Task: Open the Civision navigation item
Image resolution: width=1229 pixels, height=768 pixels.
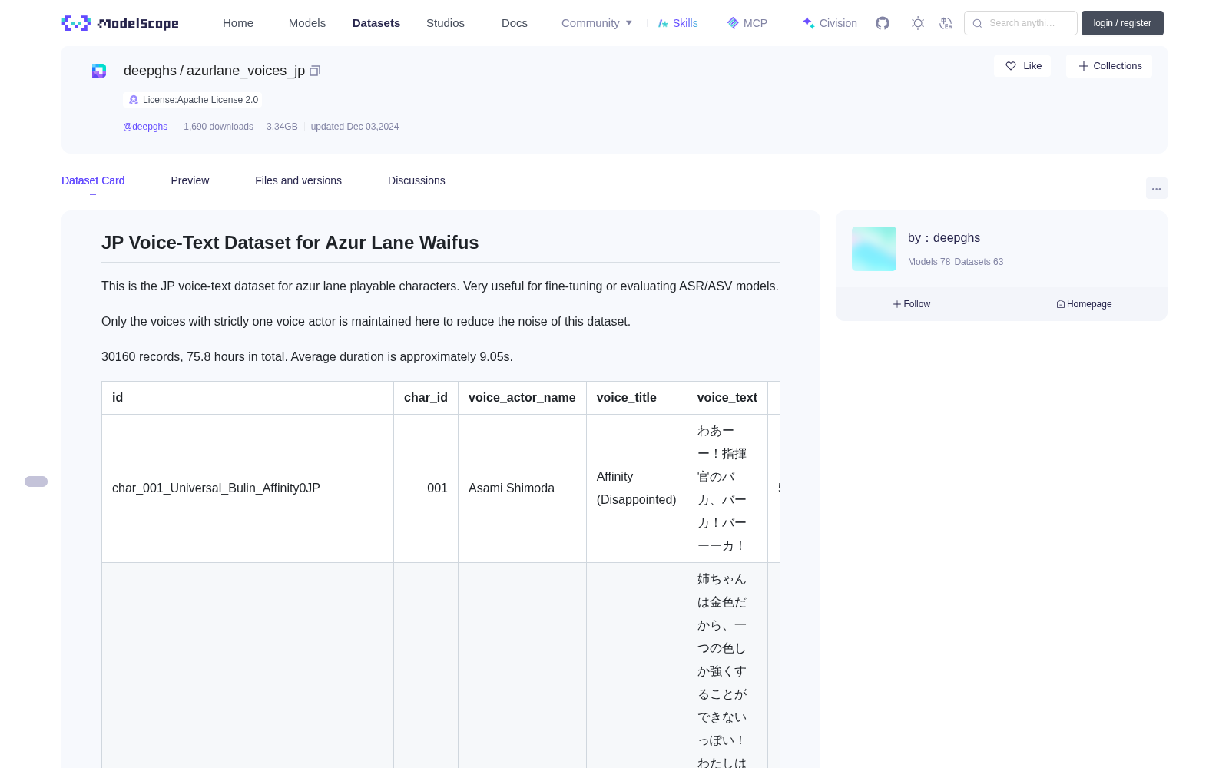Action: pos(830,23)
